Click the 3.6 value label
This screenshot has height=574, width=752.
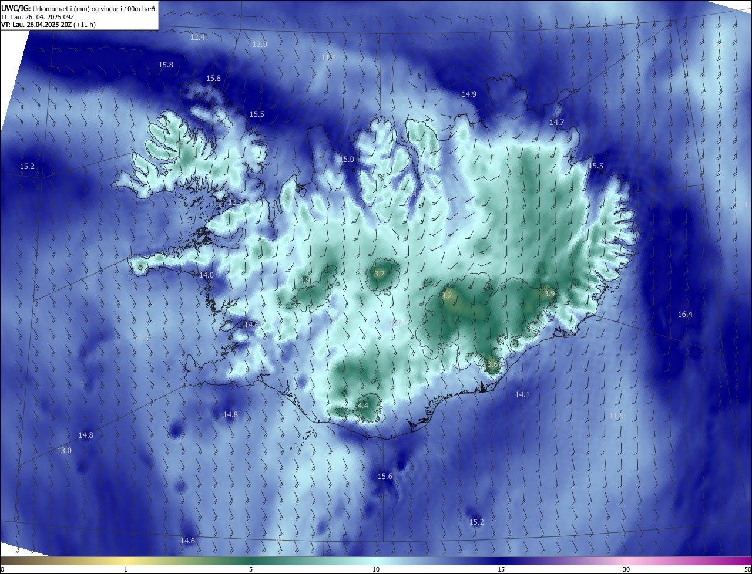pos(492,364)
